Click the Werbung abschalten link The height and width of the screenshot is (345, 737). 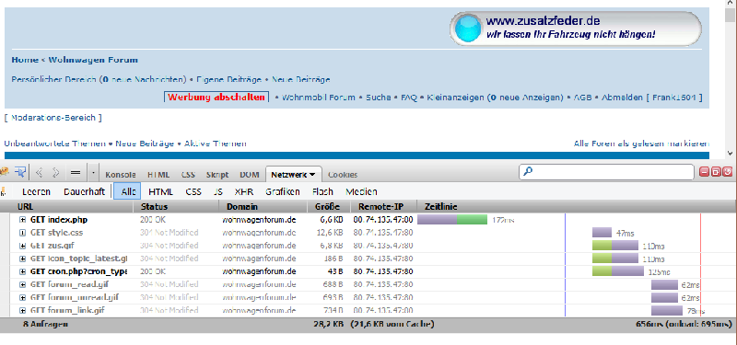[216, 98]
